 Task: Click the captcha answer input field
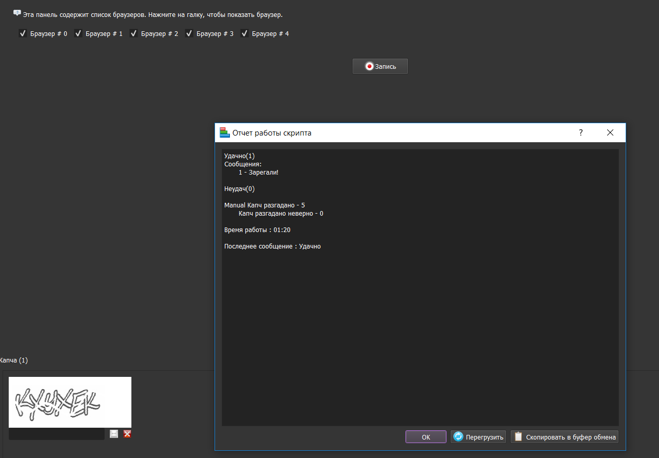pos(56,434)
